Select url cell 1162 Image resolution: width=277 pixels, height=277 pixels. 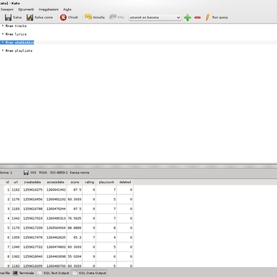pyautogui.click(x=15, y=190)
